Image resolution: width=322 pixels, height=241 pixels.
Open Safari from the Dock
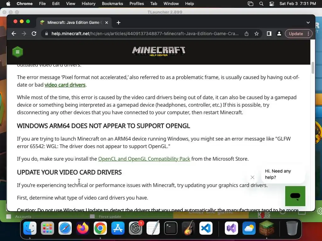tap(65, 228)
